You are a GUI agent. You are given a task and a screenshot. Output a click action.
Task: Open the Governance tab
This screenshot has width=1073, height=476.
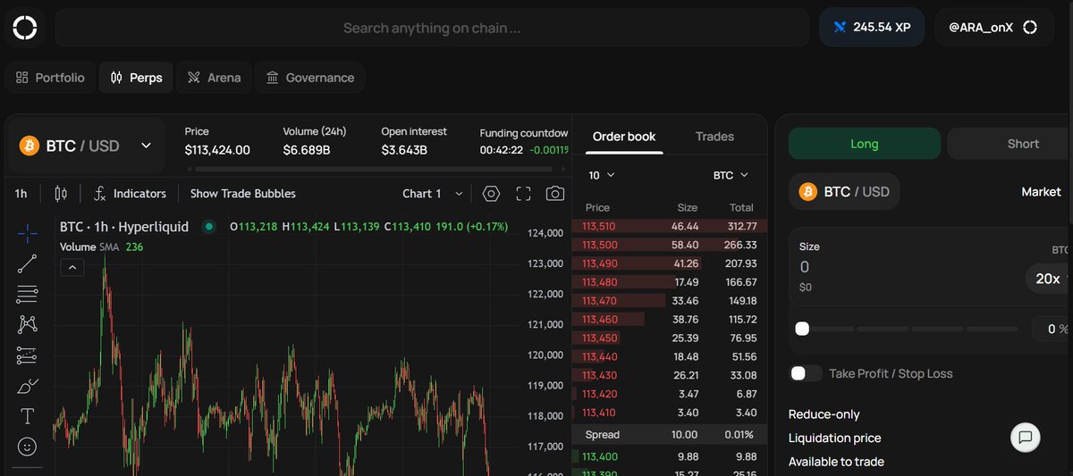point(310,78)
